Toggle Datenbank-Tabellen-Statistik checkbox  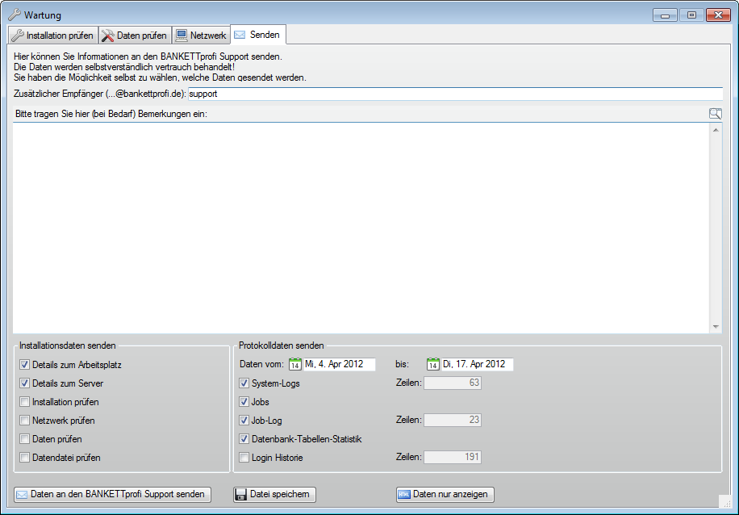(244, 439)
